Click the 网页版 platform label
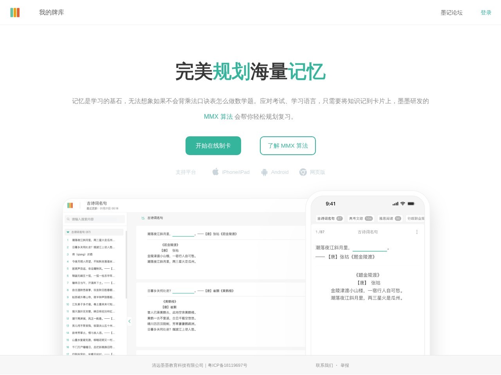501x375 pixels. point(317,172)
